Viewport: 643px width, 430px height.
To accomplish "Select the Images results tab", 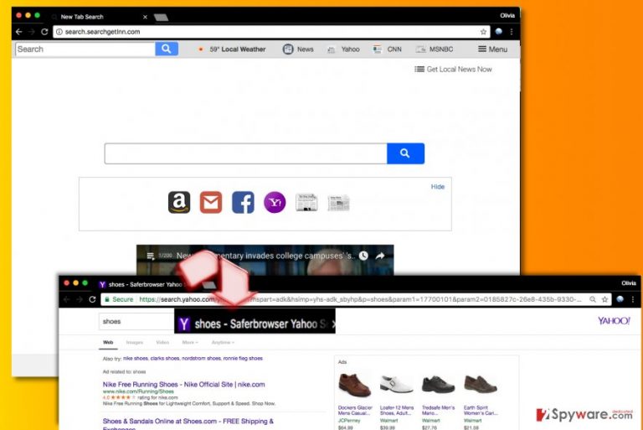I will [x=135, y=342].
